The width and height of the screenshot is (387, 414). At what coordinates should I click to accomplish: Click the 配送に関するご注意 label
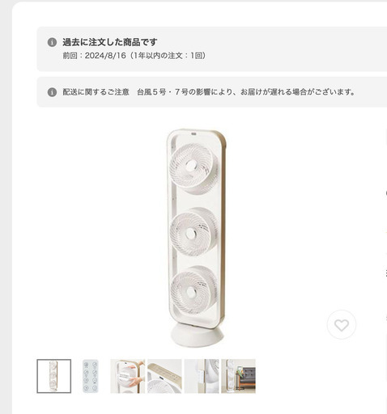tap(96, 92)
